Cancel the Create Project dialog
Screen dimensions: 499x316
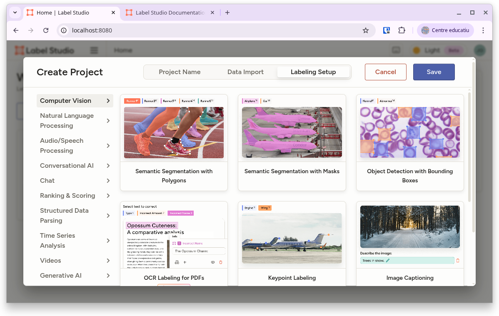pyautogui.click(x=385, y=72)
